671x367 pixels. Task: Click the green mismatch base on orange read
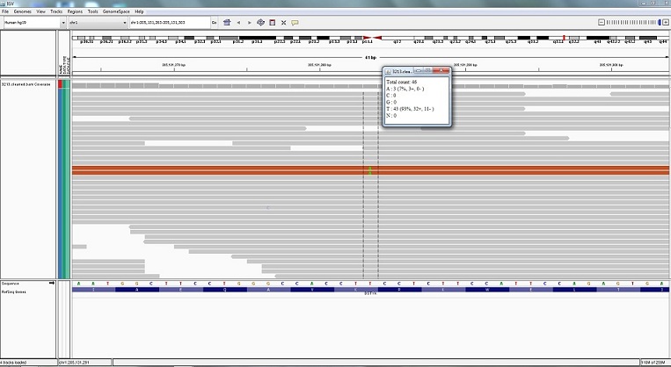click(370, 170)
